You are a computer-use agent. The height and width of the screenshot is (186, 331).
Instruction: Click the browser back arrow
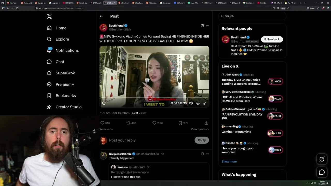coord(8,8)
